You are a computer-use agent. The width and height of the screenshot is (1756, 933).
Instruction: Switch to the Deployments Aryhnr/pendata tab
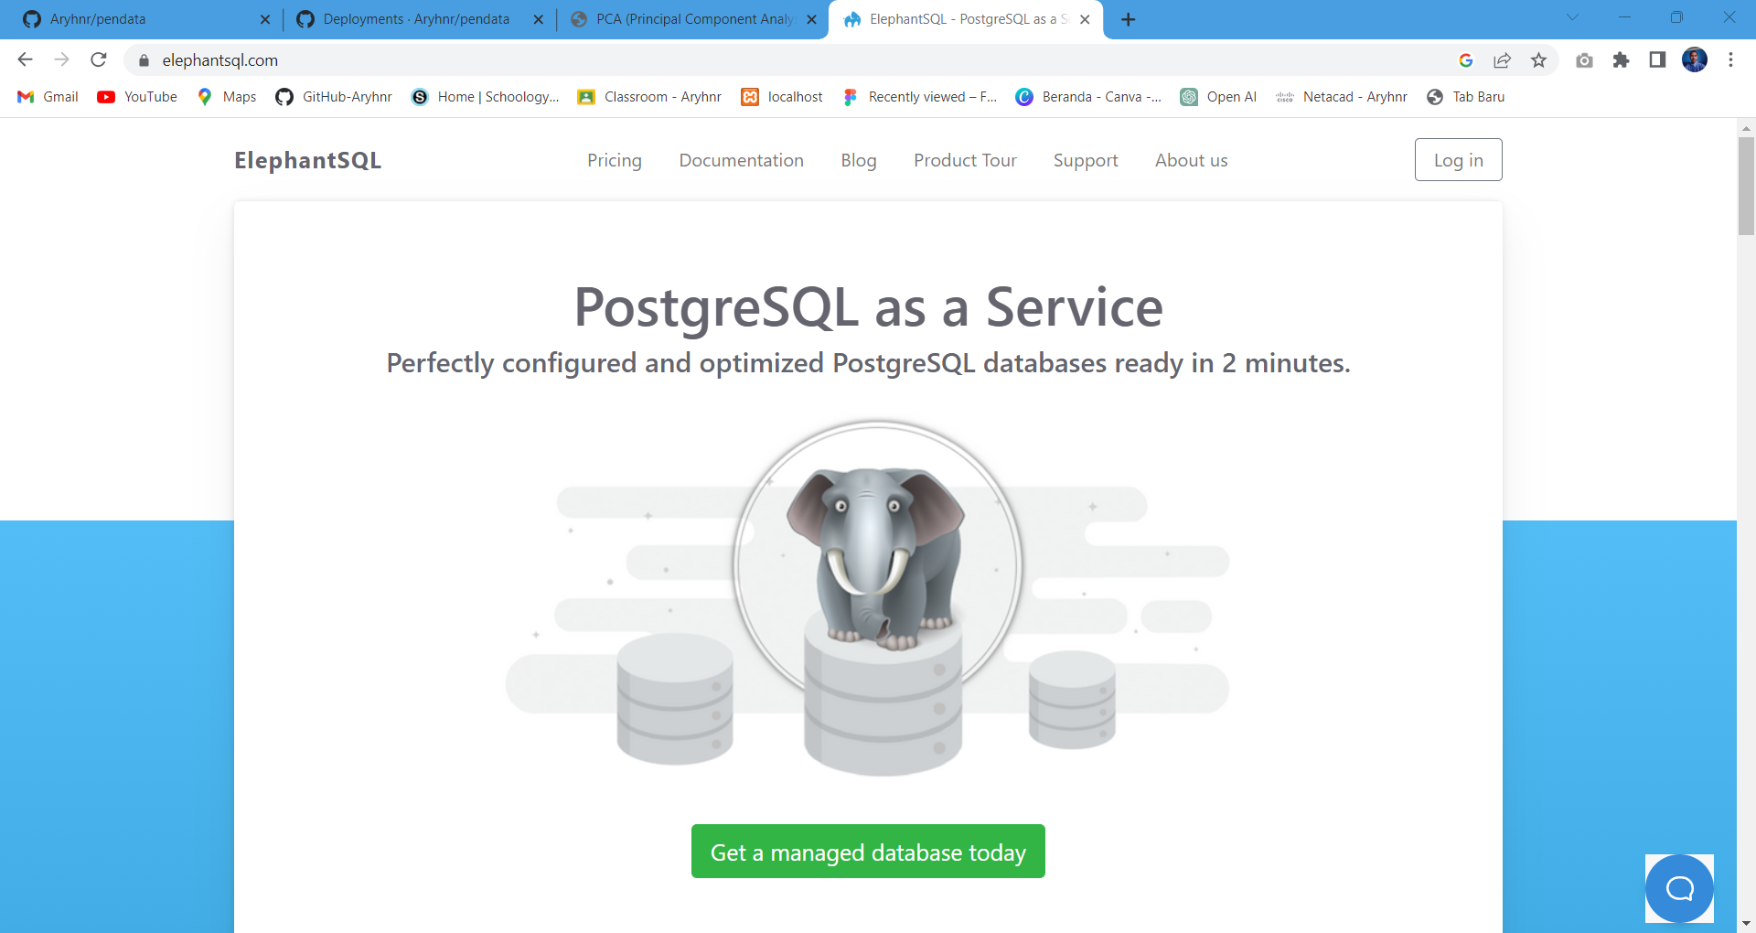pos(416,19)
